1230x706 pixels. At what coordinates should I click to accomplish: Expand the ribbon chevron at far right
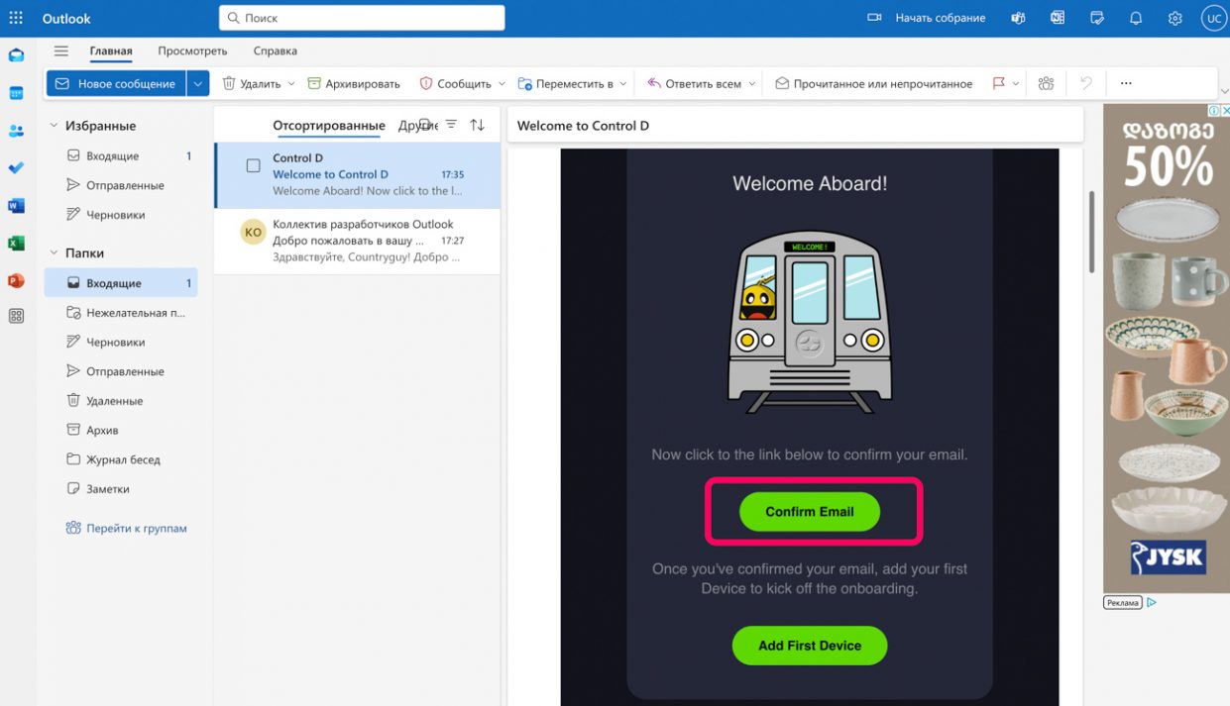pyautogui.click(x=1223, y=91)
